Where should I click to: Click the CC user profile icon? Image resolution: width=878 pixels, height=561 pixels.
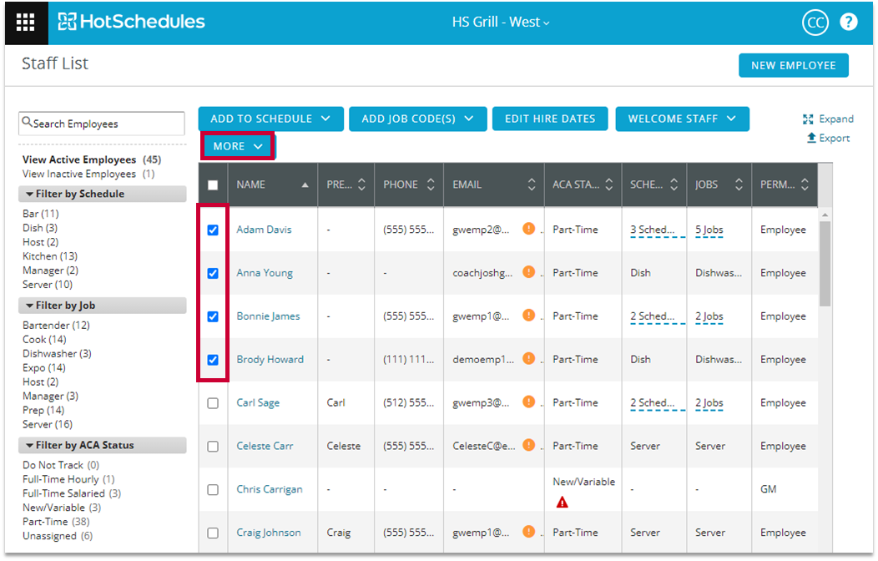click(x=815, y=23)
